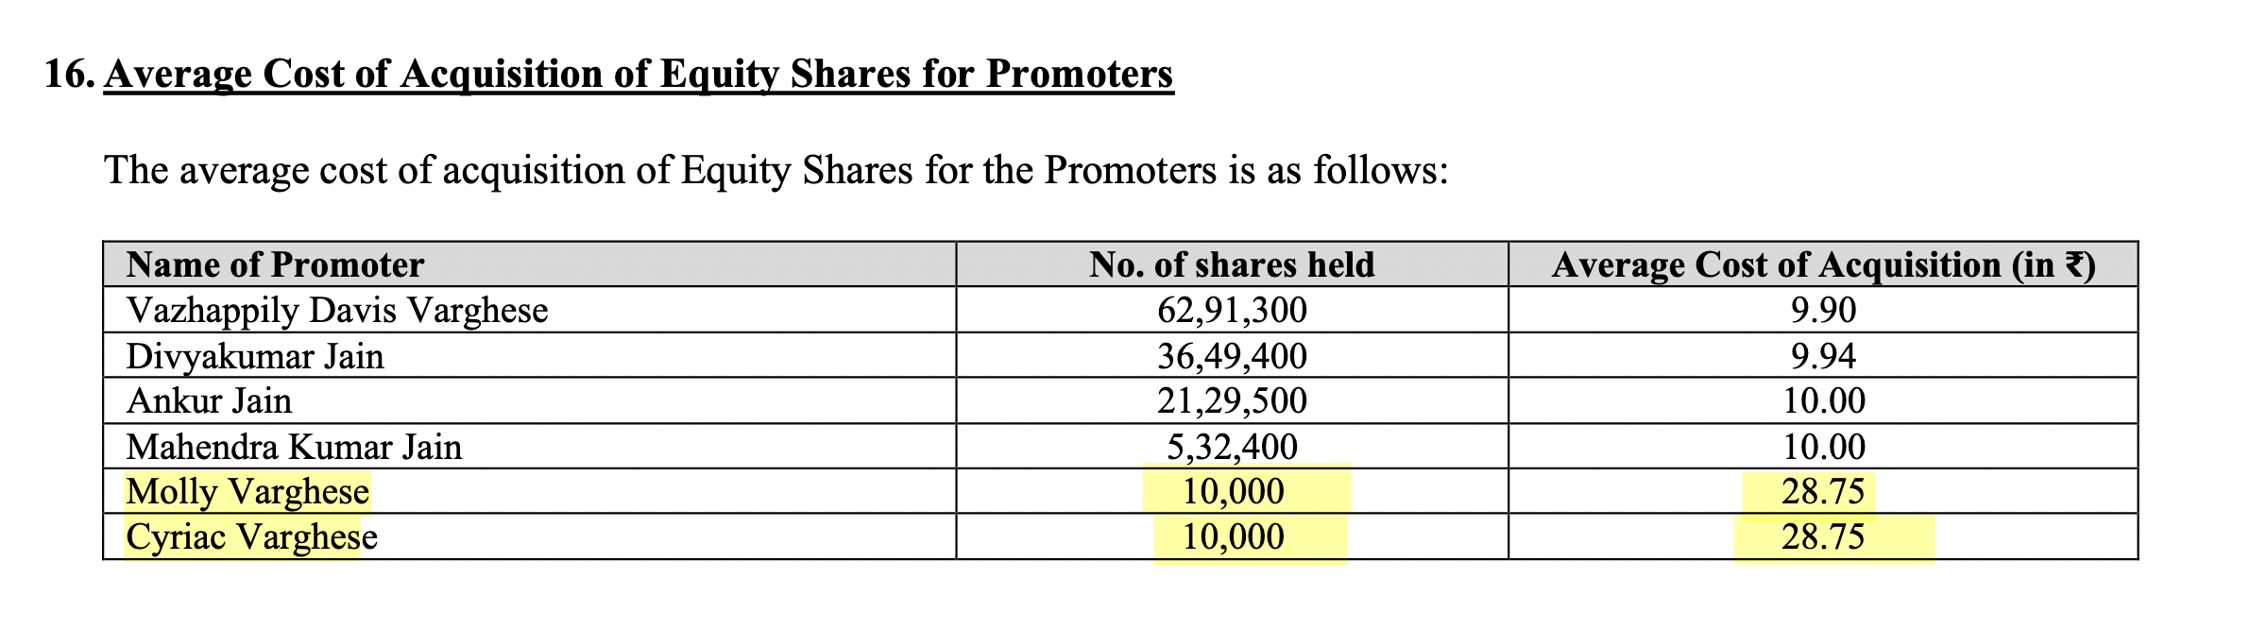Click the 9.94 cost value
This screenshot has width=2267, height=629.
(x=1823, y=356)
